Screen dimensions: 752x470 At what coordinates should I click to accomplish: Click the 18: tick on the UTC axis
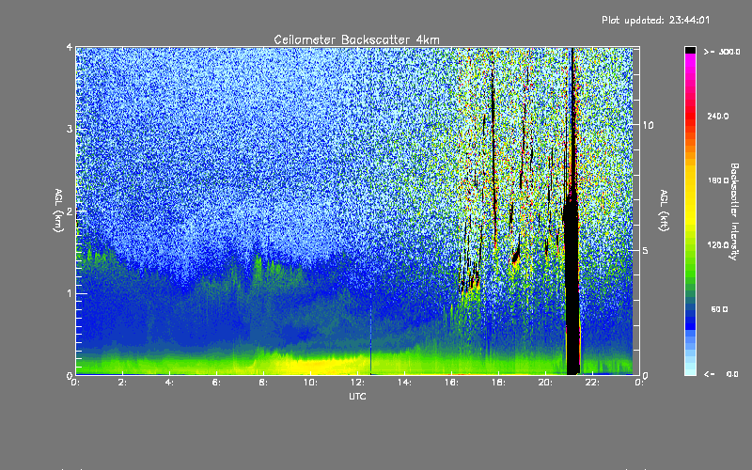pyautogui.click(x=498, y=383)
